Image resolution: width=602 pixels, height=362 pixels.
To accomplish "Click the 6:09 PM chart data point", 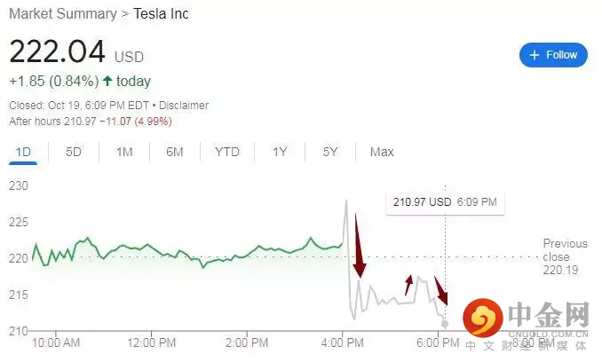I will coord(445,323).
